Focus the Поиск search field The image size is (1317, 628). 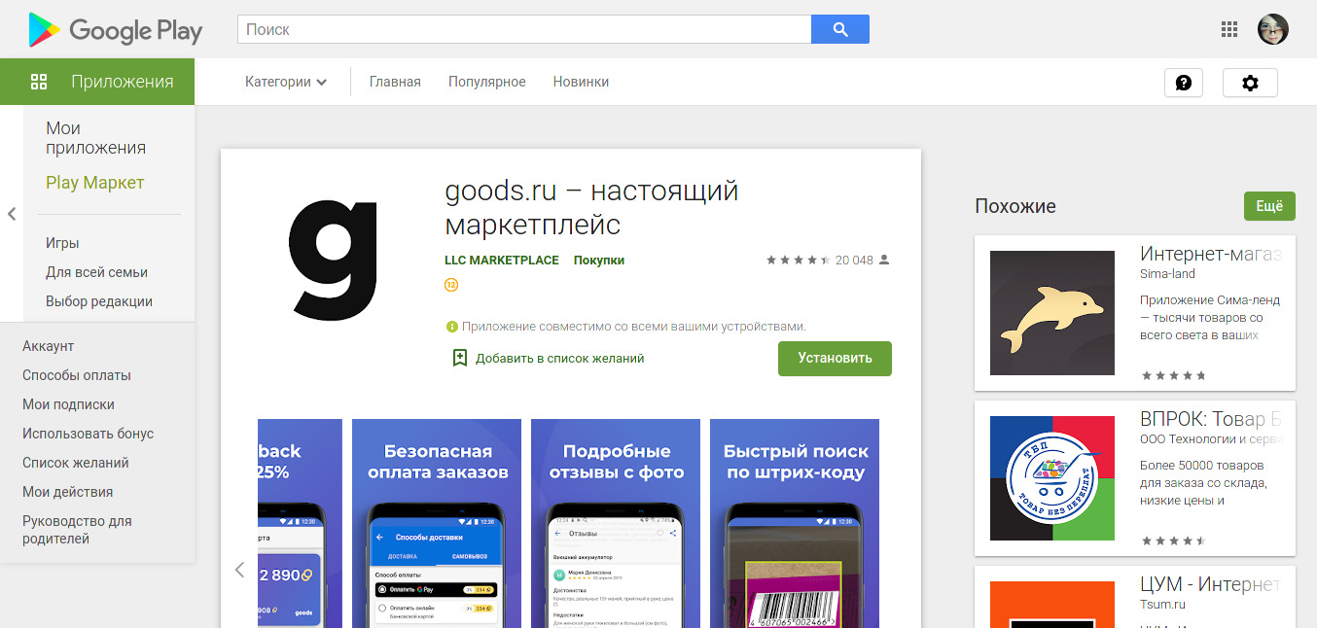pos(524,29)
